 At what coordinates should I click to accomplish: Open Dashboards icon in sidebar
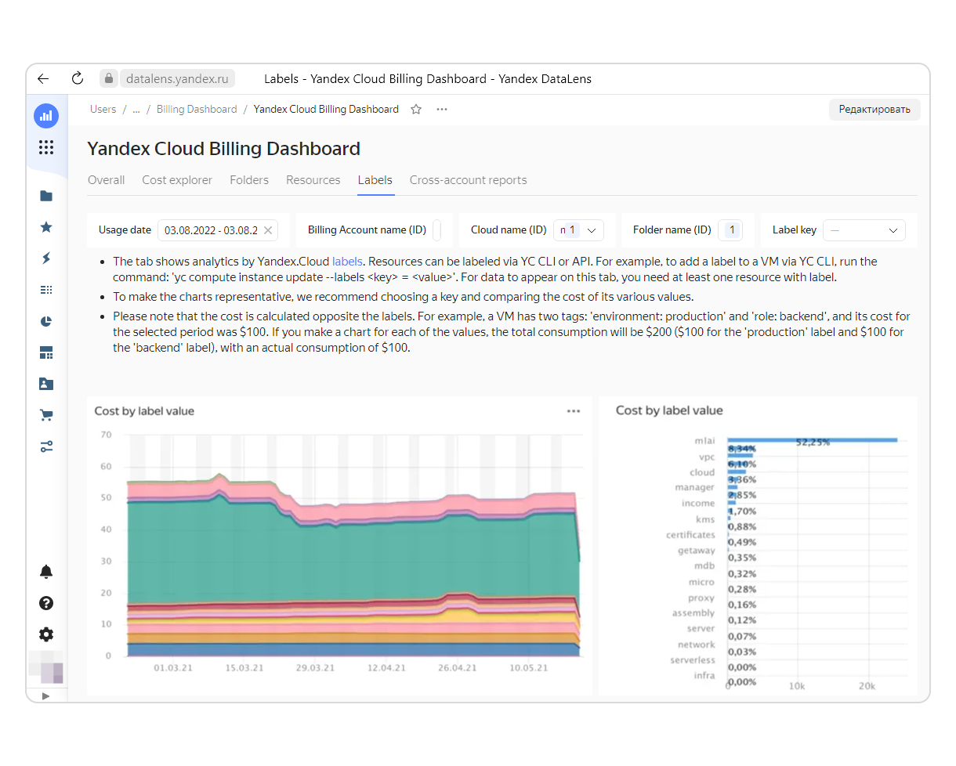[46, 353]
